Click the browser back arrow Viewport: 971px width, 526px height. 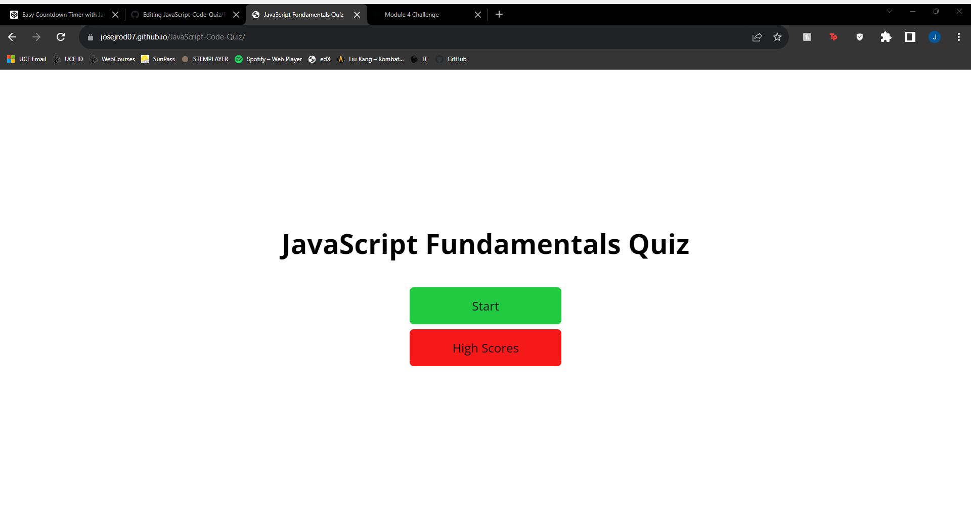pyautogui.click(x=12, y=37)
